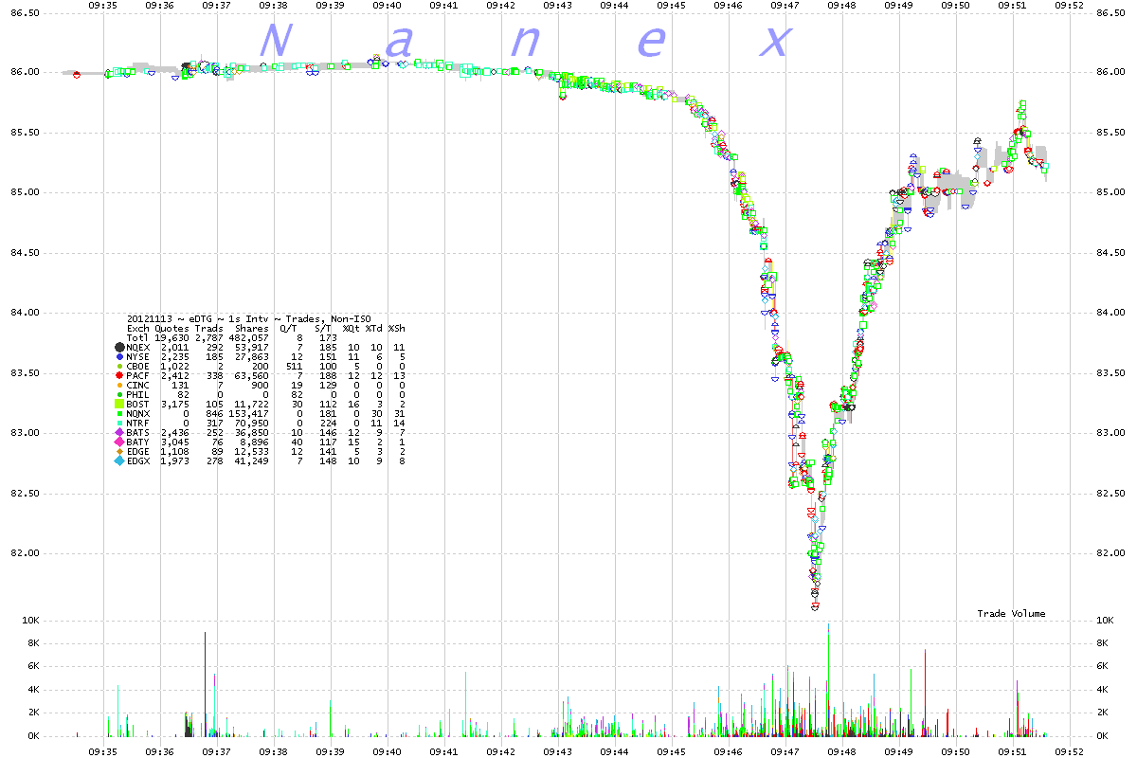Click the blue NYSE legend circle
1137x758 pixels.
click(x=118, y=356)
